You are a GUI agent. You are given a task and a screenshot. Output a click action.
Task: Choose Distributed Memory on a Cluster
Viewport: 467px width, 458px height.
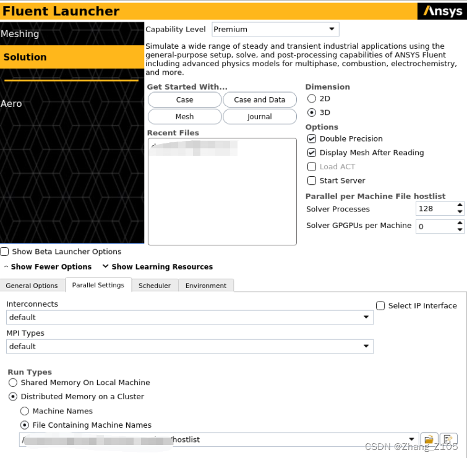click(13, 397)
